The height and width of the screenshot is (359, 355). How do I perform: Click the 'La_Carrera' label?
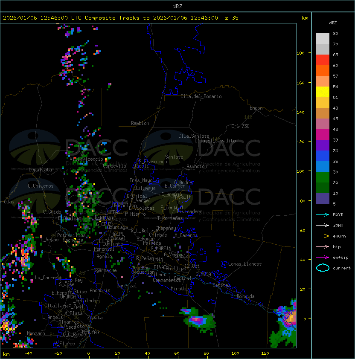pos(48,278)
